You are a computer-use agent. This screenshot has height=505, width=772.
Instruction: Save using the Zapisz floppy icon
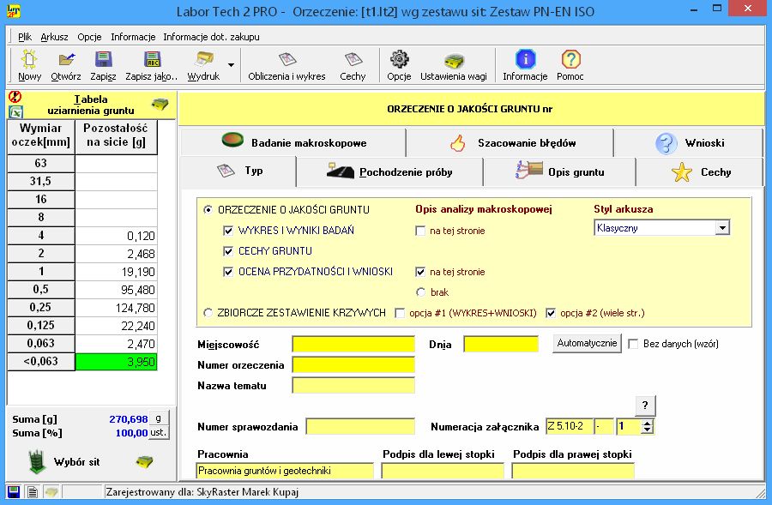coord(103,64)
